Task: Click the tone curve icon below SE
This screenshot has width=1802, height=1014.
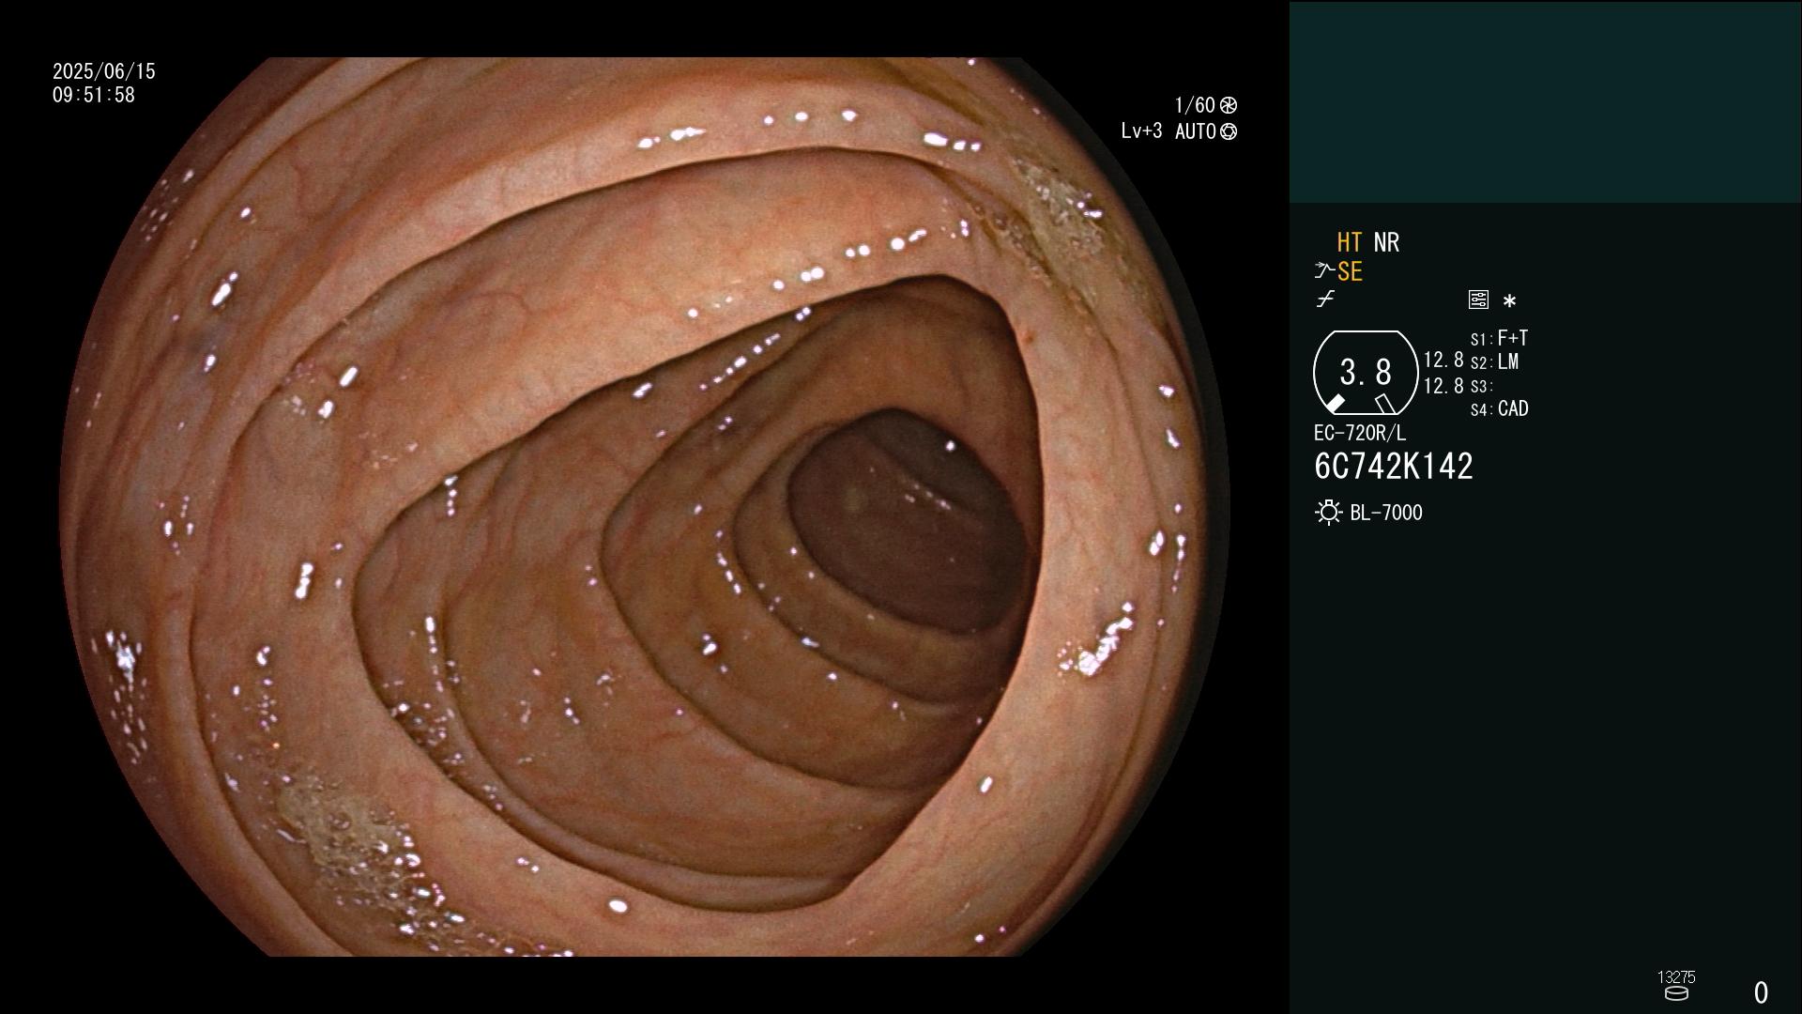Action: pos(1325,299)
